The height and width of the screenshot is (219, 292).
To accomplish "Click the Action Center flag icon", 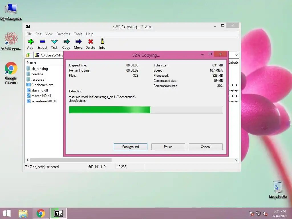I will pyautogui.click(x=251, y=214).
